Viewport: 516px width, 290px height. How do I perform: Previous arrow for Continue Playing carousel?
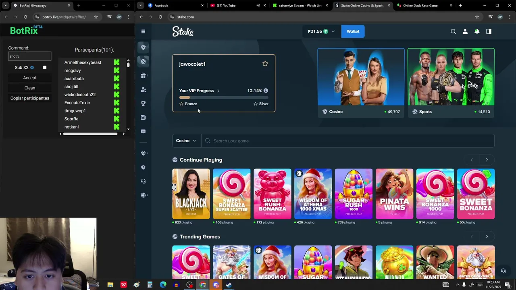[x=472, y=160]
